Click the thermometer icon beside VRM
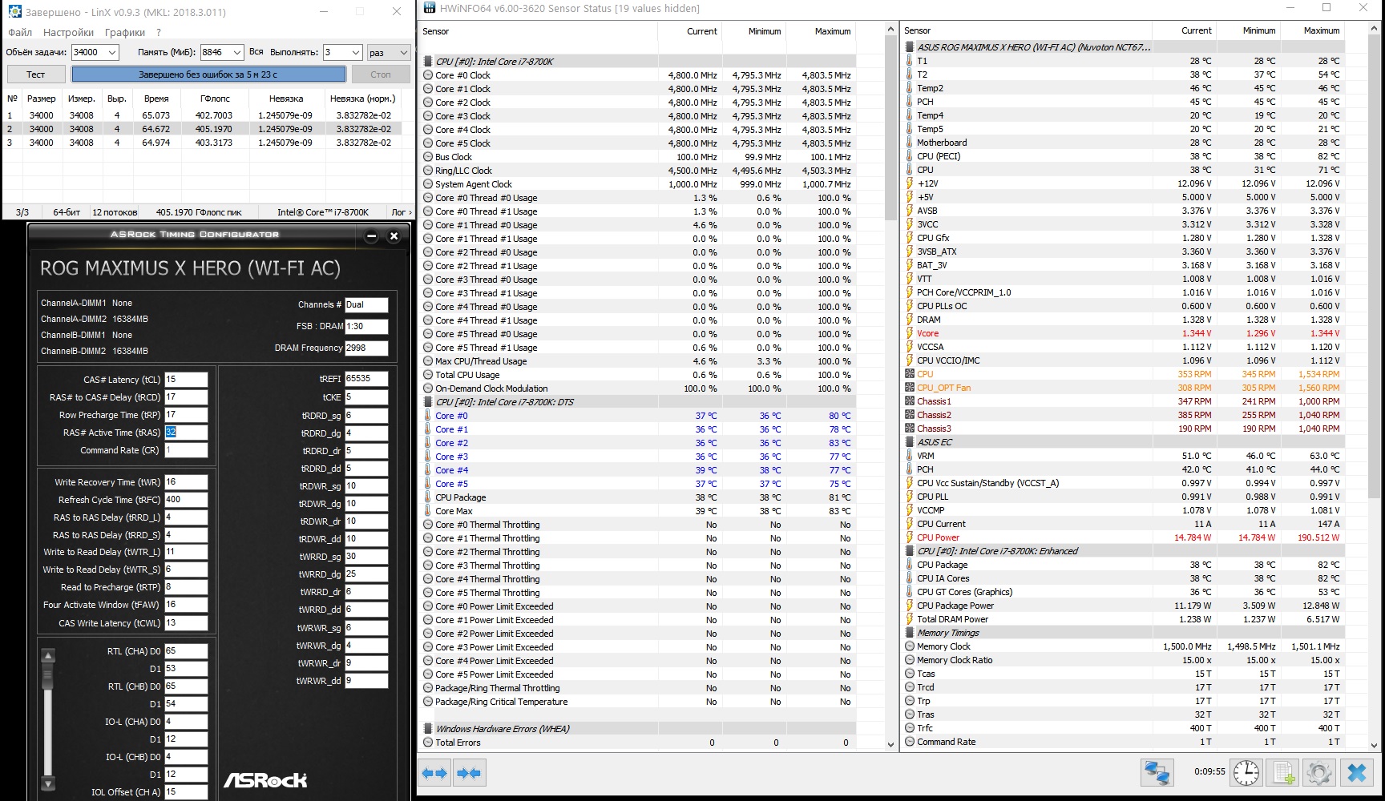This screenshot has width=1385, height=801. coord(910,456)
